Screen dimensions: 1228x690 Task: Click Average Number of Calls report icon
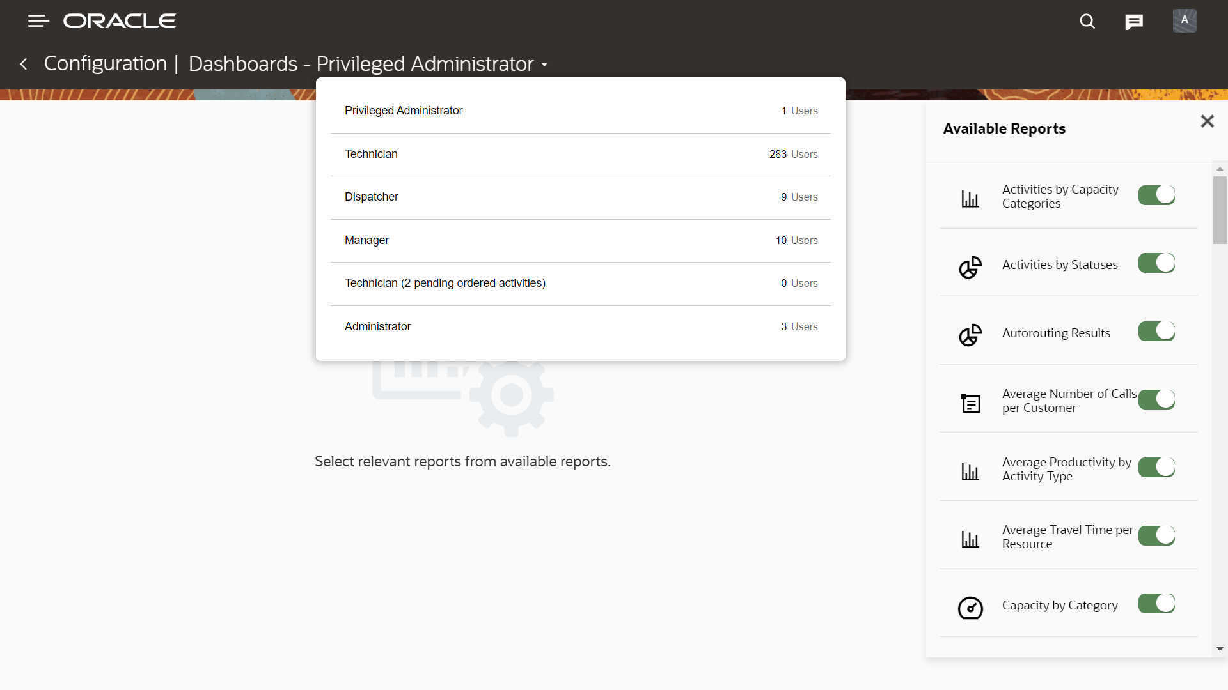(x=970, y=403)
